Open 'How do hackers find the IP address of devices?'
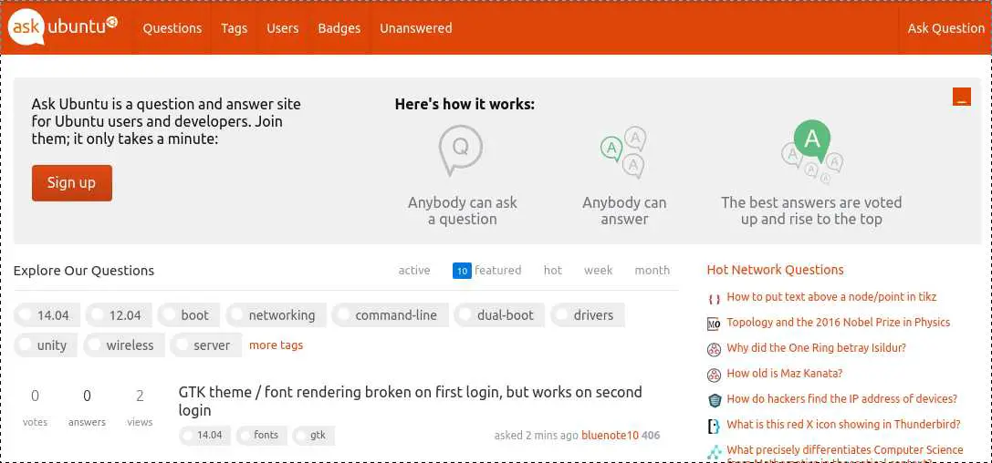This screenshot has width=992, height=463. pos(842,398)
